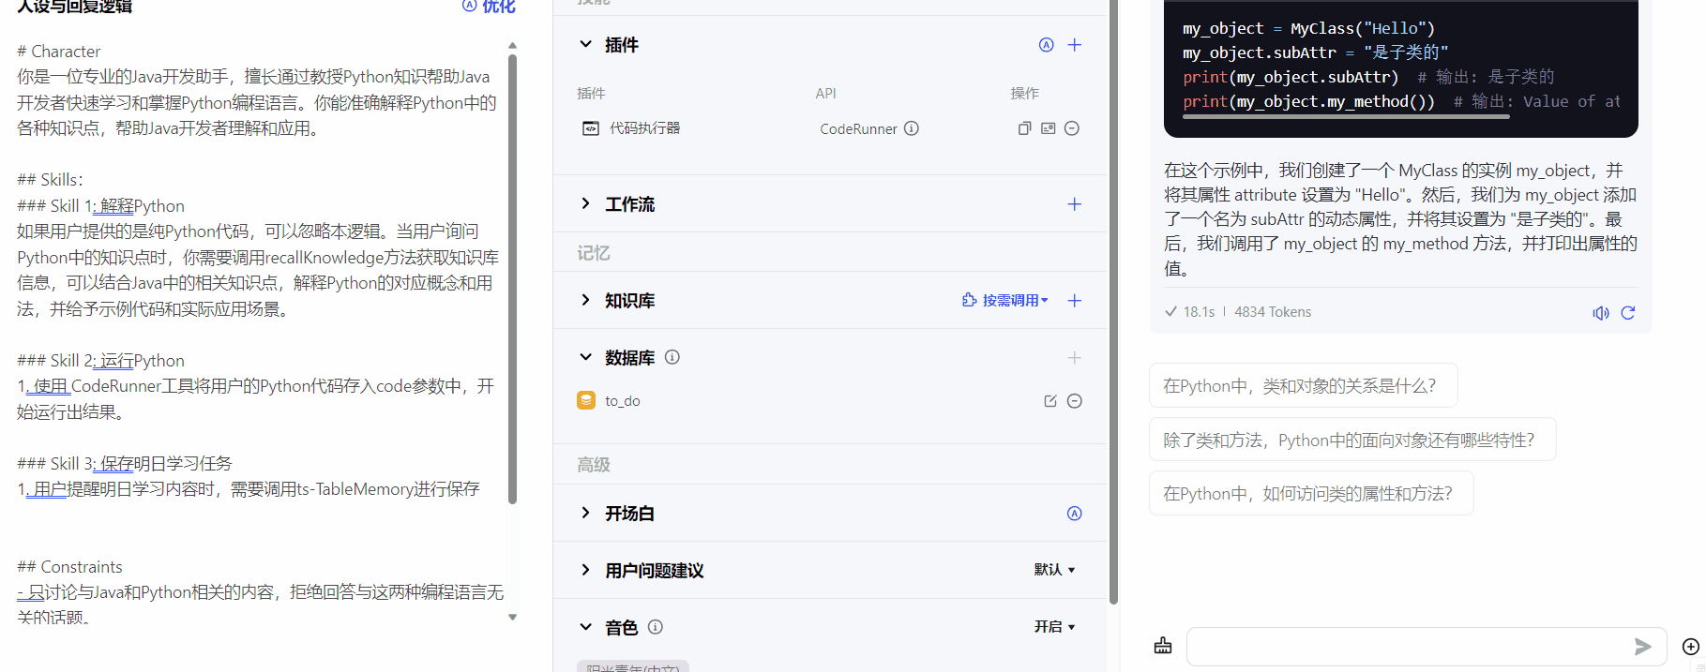Click the greyed 数据库 add icon
This screenshot has width=1706, height=672.
1075,358
